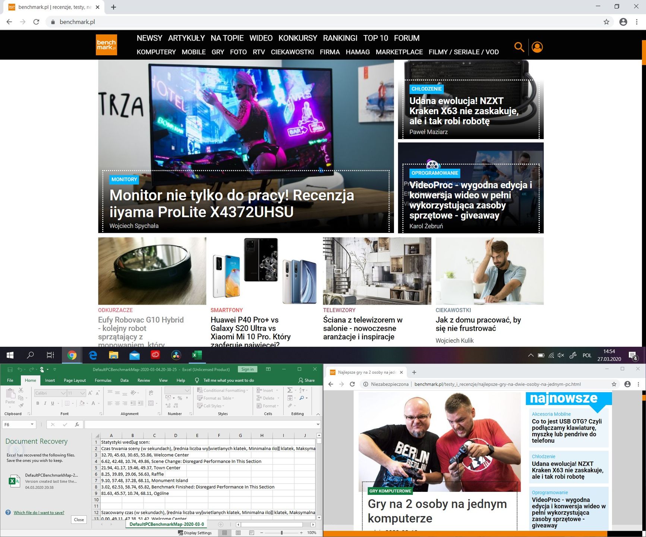Click the Decrease Indent icon
The image size is (646, 537).
coord(133,403)
